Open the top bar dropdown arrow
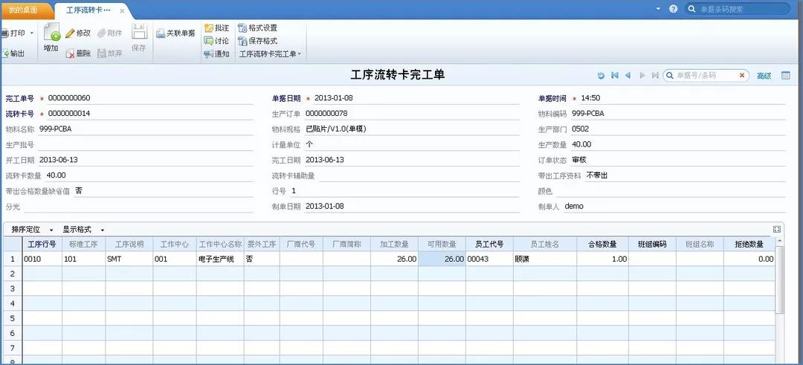This screenshot has width=803, height=365. click(659, 9)
